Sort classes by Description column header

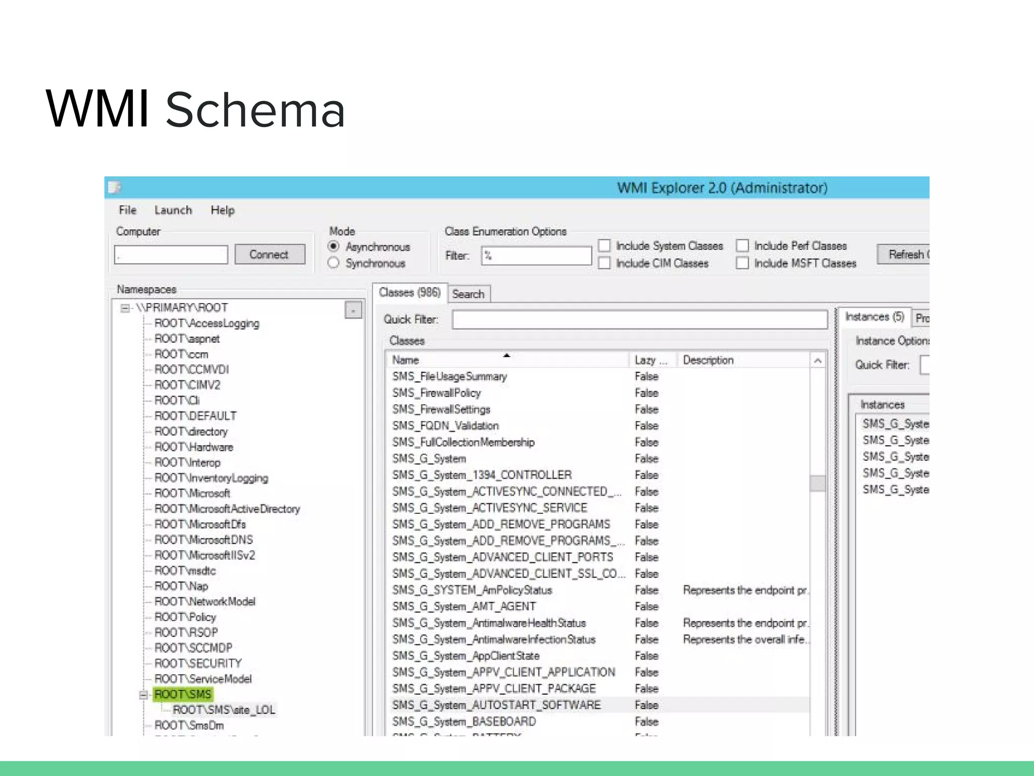(743, 360)
